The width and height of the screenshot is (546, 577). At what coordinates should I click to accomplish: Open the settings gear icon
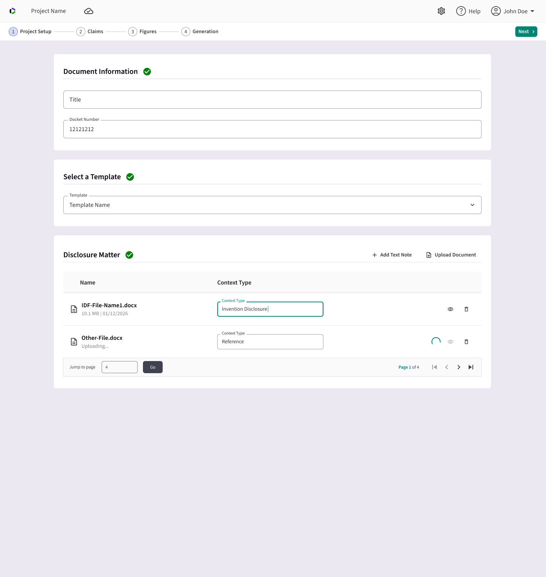[441, 11]
